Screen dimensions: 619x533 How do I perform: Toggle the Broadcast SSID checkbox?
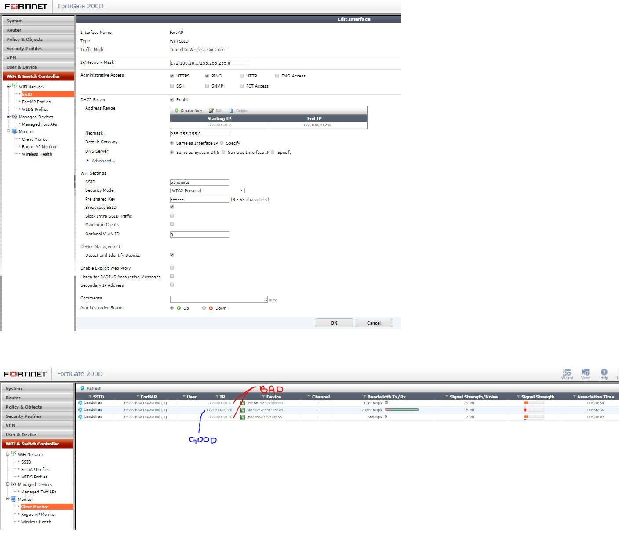tap(172, 207)
